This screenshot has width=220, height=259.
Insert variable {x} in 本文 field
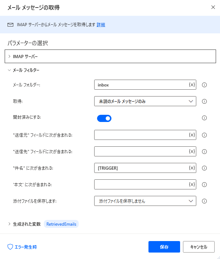tap(192, 184)
